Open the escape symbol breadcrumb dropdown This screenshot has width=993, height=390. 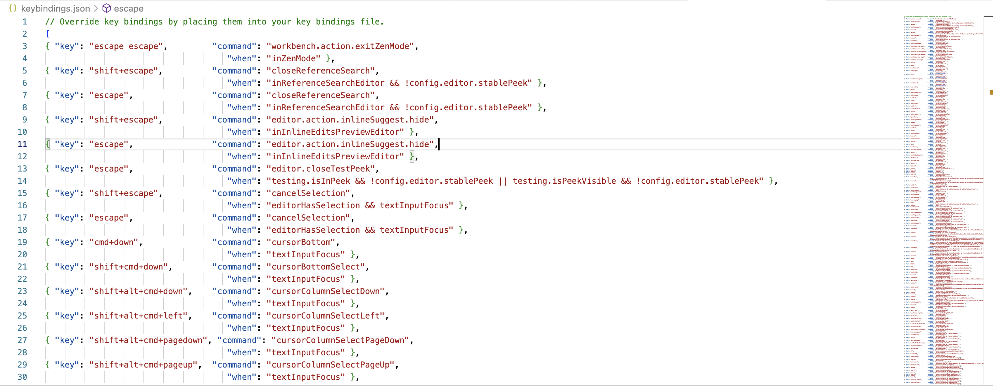click(x=128, y=8)
